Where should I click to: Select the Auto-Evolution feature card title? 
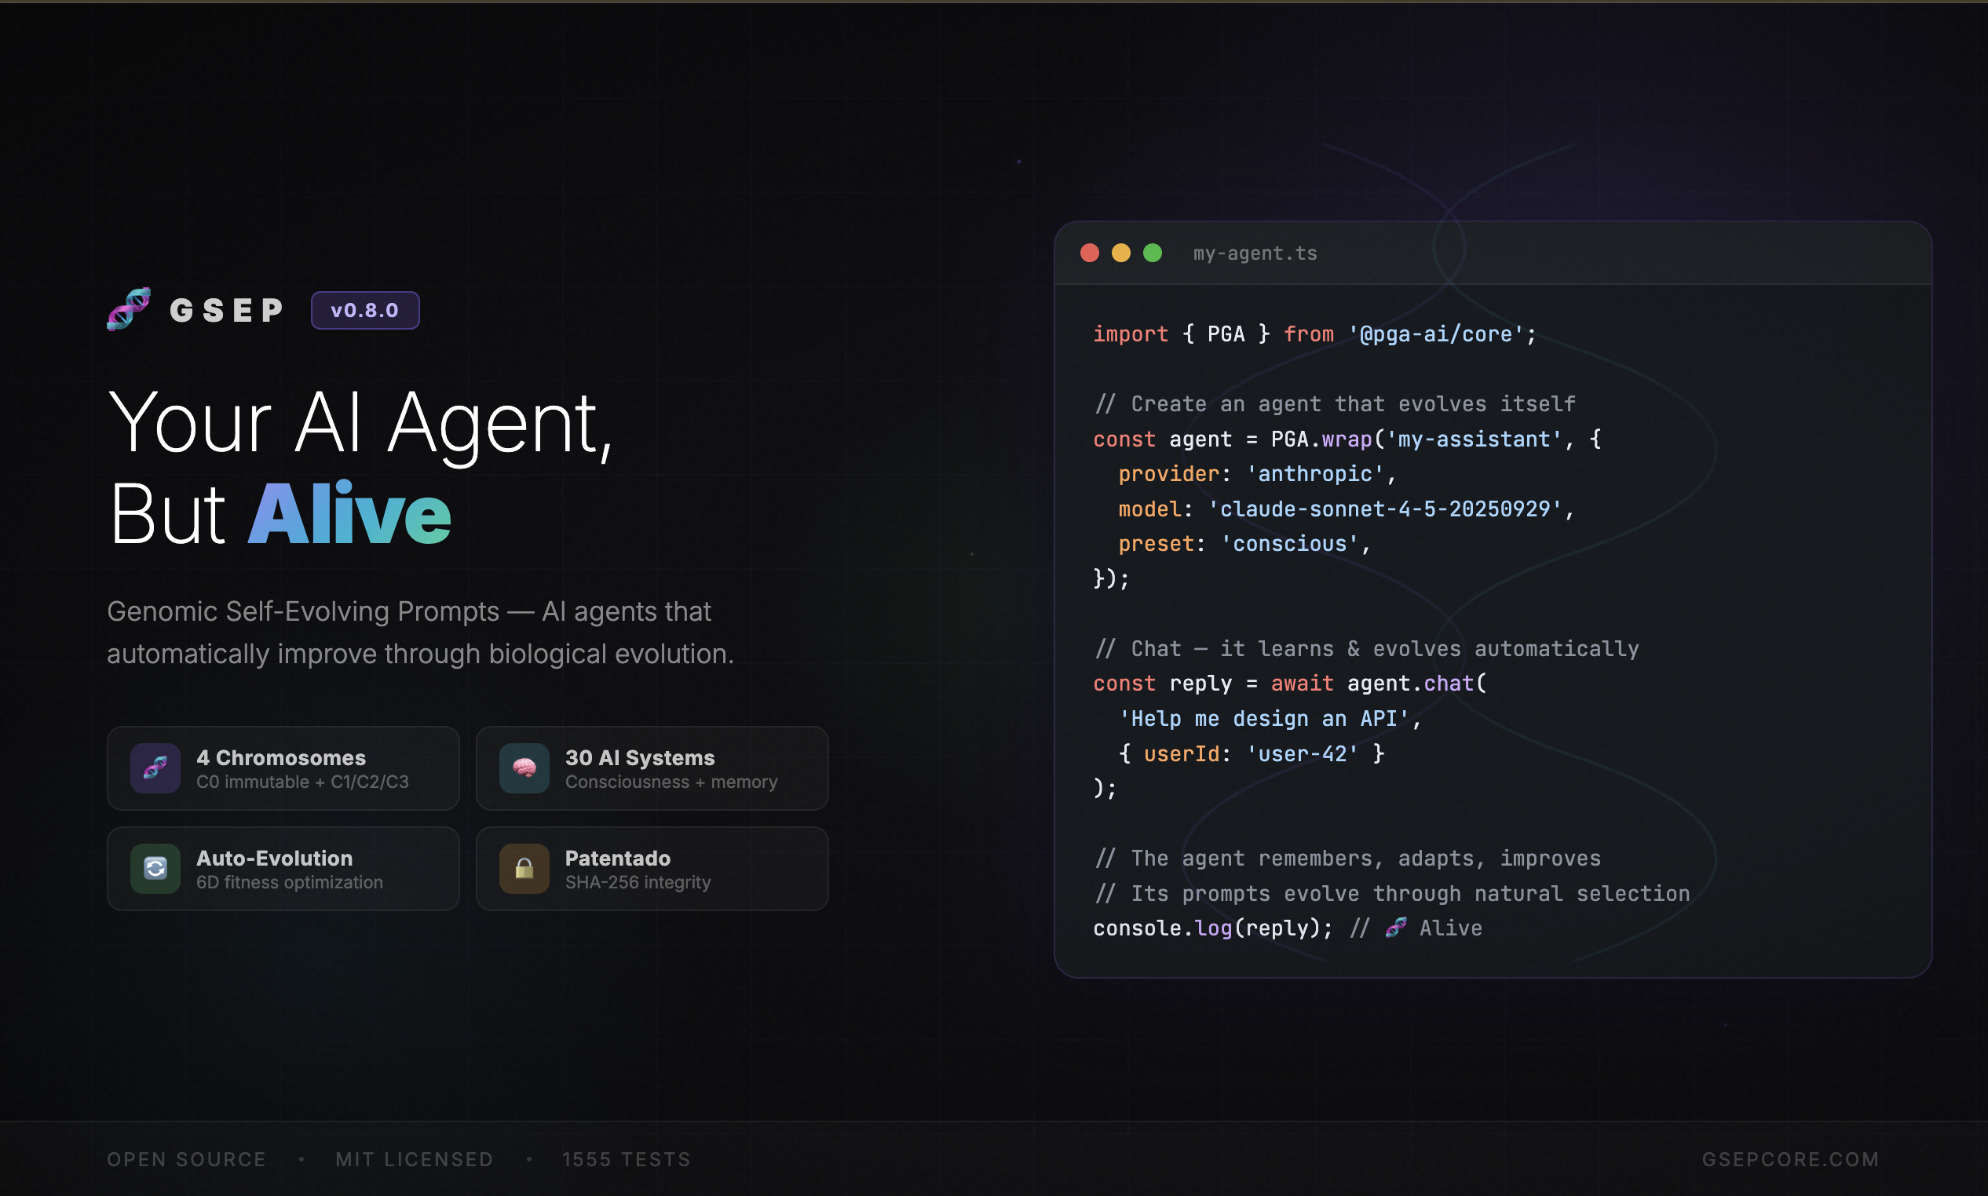(x=274, y=858)
